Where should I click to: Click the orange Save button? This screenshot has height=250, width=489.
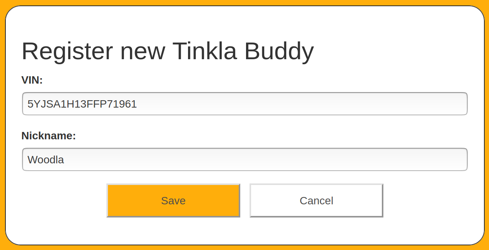(173, 200)
